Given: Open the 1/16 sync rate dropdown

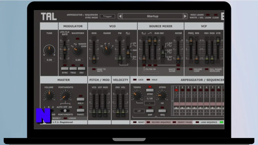Looking at the screenshot, I should click(150, 99).
